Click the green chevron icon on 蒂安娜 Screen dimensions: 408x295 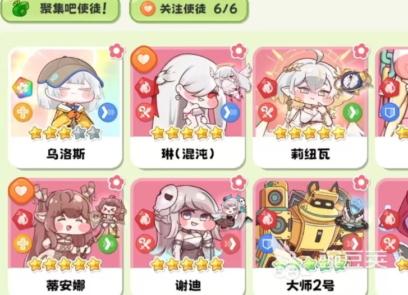(x=108, y=243)
